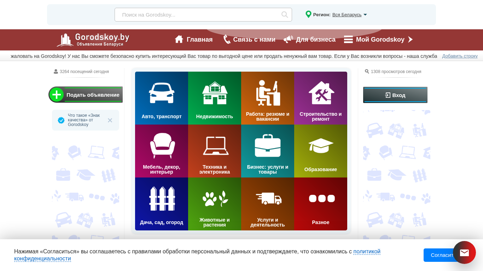The width and height of the screenshot is (483, 271).
Task: Click the search magnifier icon
Action: click(285, 14)
